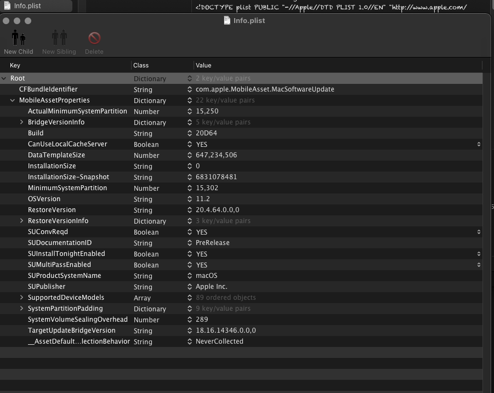
Task: Open class selector for CFBundleIdentifier
Action: (x=189, y=89)
